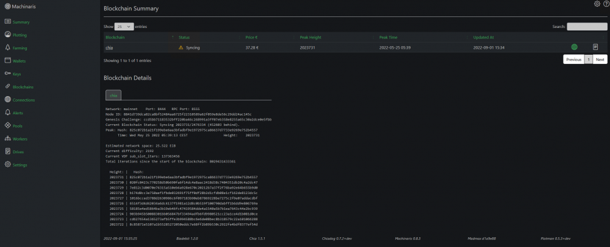This screenshot has height=247, width=610.
Task: Click the Machinaris logo icon
Action: coord(7,6)
